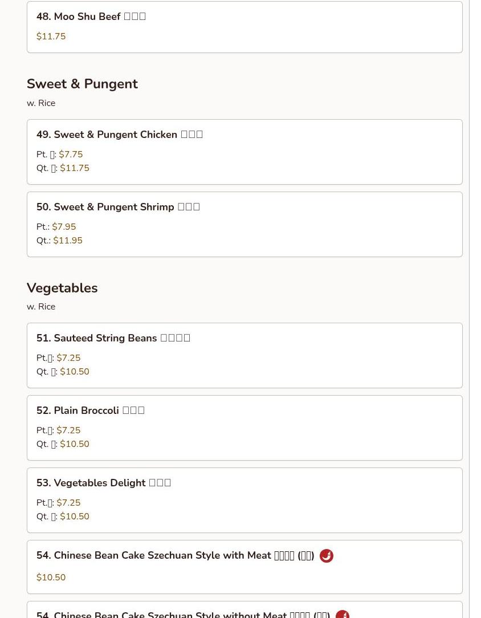Click Qt. $10.50 price under Vegetables Delight
Viewport: 481px width, 618px height.
(75, 517)
